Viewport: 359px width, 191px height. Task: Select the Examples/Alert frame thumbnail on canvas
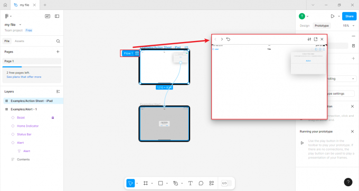pos(164,124)
